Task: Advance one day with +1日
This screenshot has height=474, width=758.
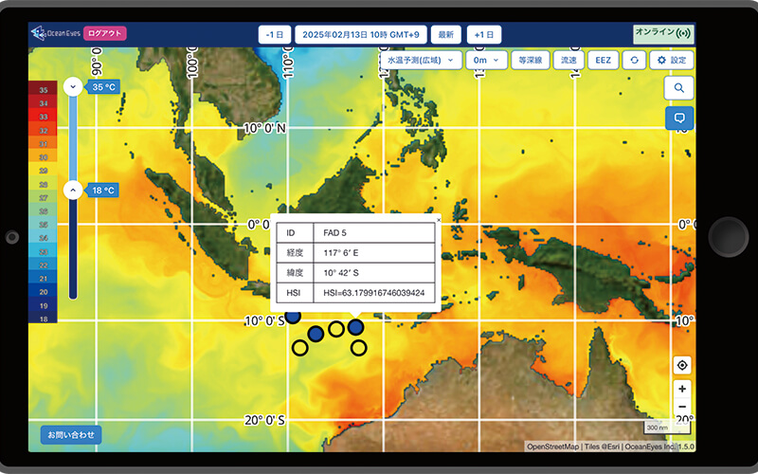Action: coord(484,35)
